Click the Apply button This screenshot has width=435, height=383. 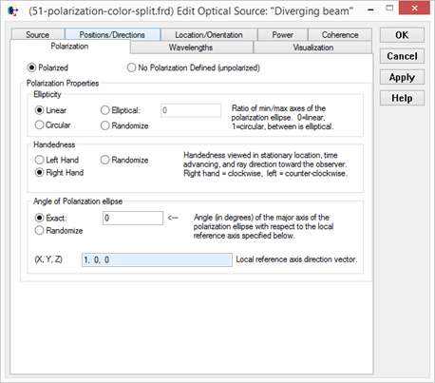[402, 77]
